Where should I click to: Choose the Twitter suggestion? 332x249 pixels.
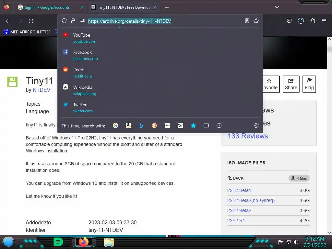(160, 108)
